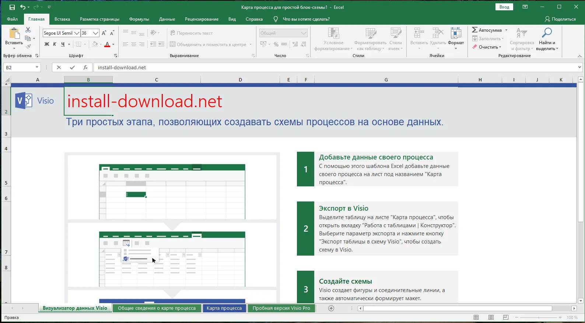
Task: Click the Format Painter brush icon
Action: point(28,46)
